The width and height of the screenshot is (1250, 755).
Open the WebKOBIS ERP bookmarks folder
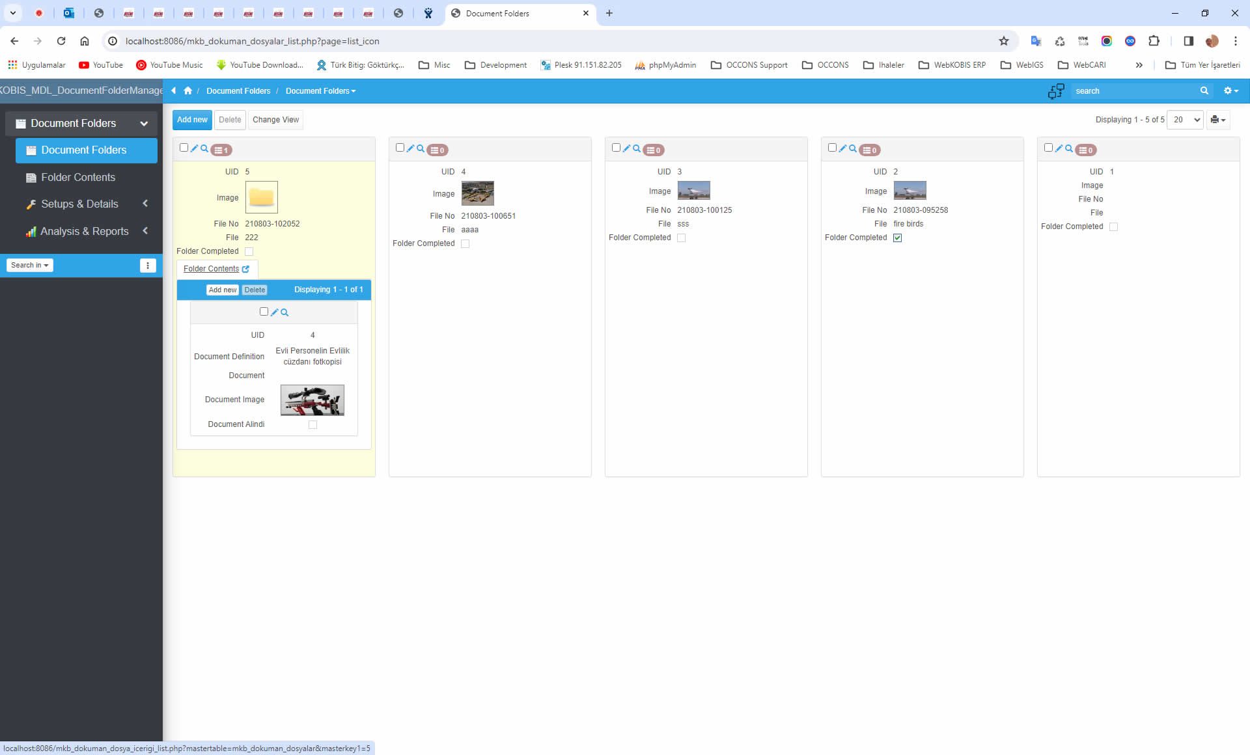click(952, 65)
